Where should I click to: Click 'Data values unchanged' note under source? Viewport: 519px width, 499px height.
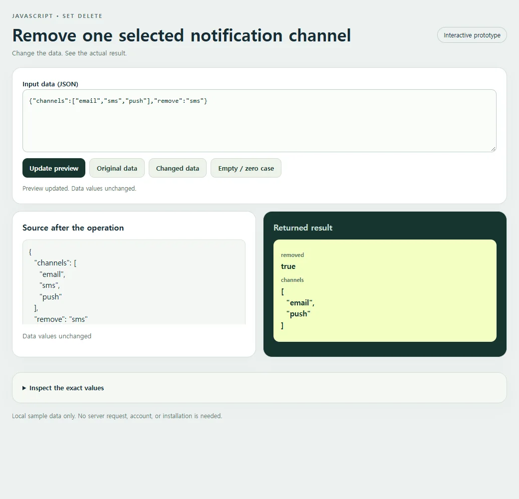pos(57,336)
